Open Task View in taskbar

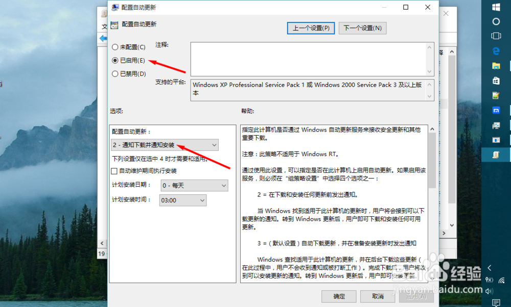point(496,36)
